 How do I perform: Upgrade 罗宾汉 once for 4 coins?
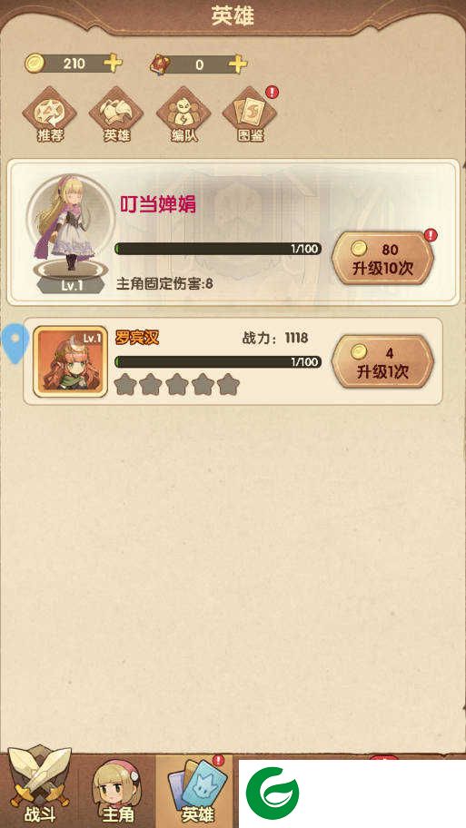click(383, 361)
